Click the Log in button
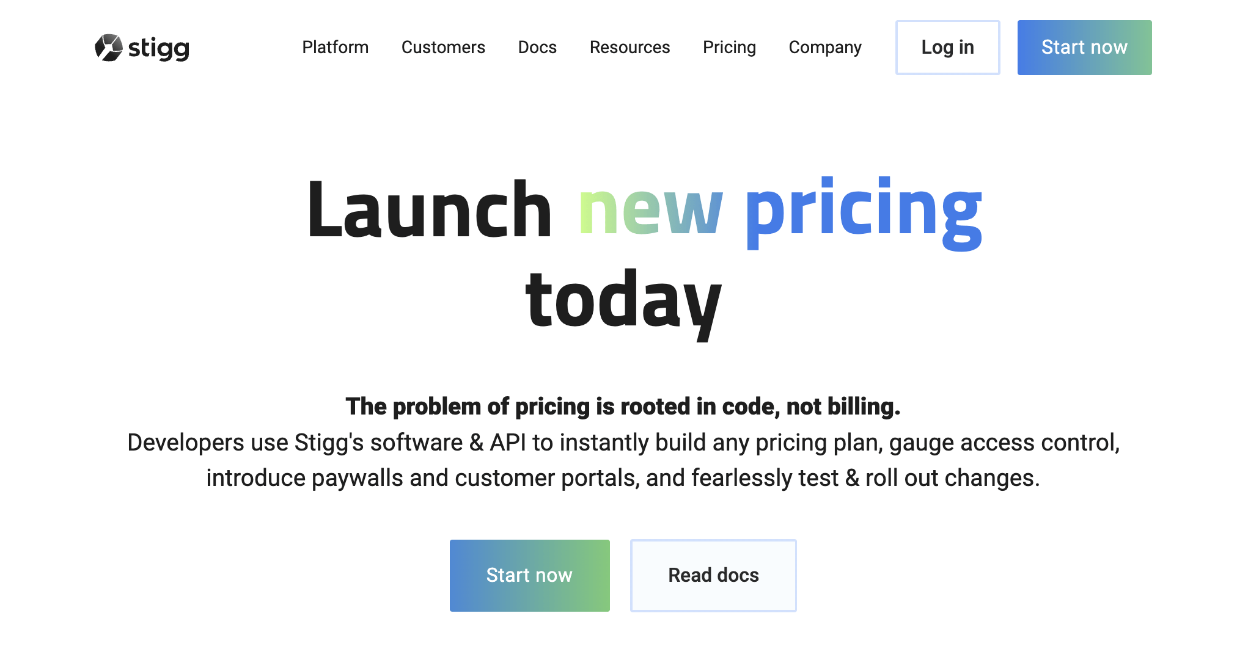 click(947, 47)
